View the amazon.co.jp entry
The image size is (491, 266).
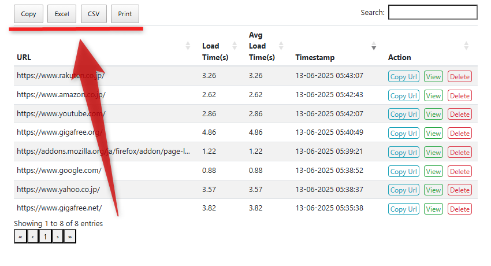[433, 95]
